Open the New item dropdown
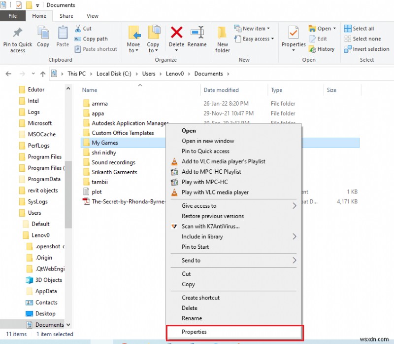Screen dimensions: 394x344 point(252,29)
